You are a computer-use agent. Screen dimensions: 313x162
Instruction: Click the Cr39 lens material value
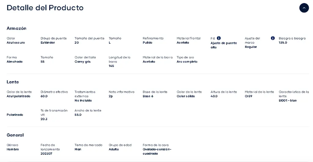249,96
